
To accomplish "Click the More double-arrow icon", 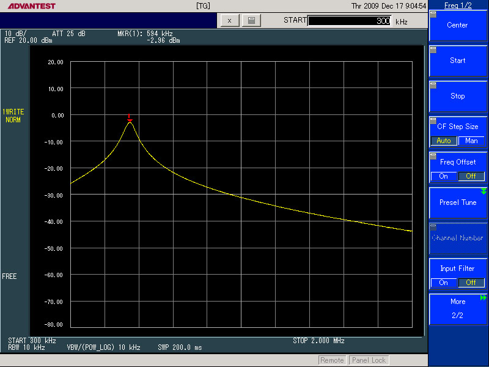I will 483,298.
